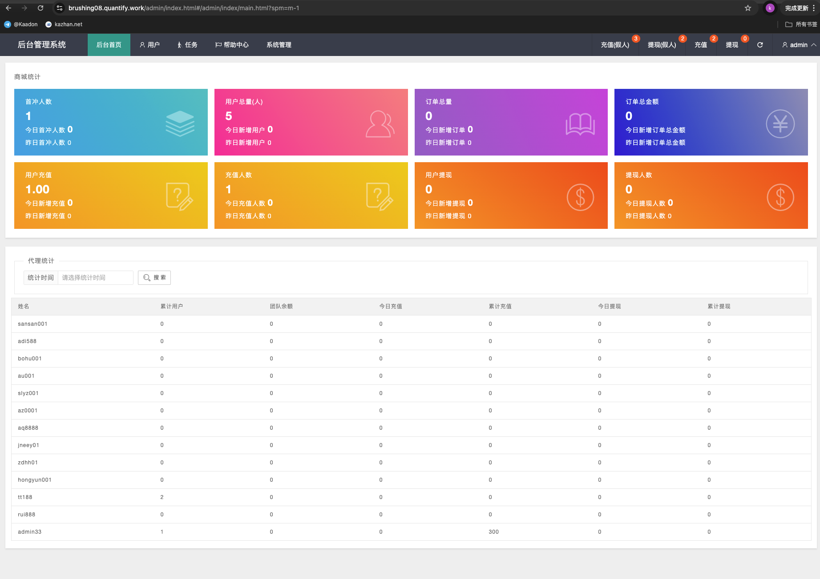820x579 pixels.
Task: Click the refresh icon in admin navbar
Action: pos(760,45)
